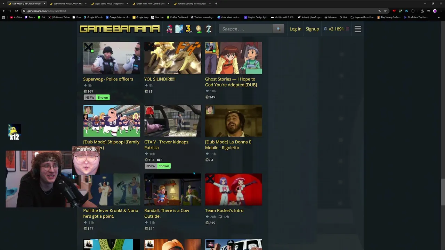Open the Ghost Stories dub thumbnail
Screen dimensions: 445x250
tap(233, 58)
